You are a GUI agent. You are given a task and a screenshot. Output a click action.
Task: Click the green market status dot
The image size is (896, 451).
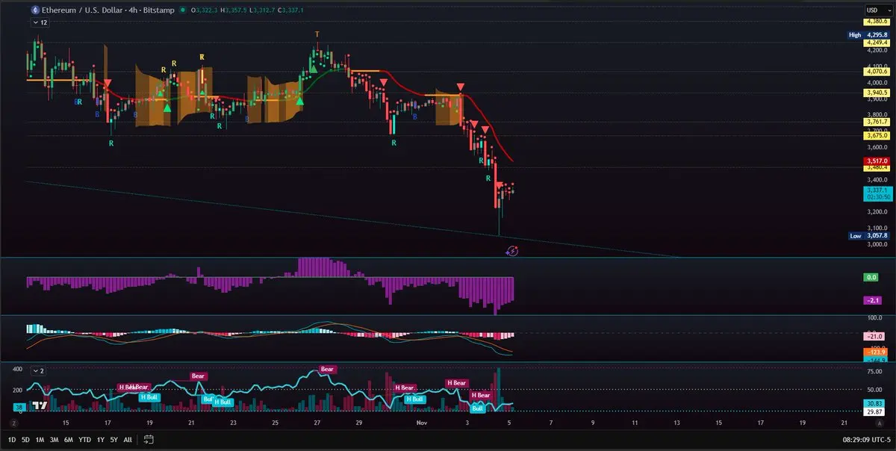(183, 10)
